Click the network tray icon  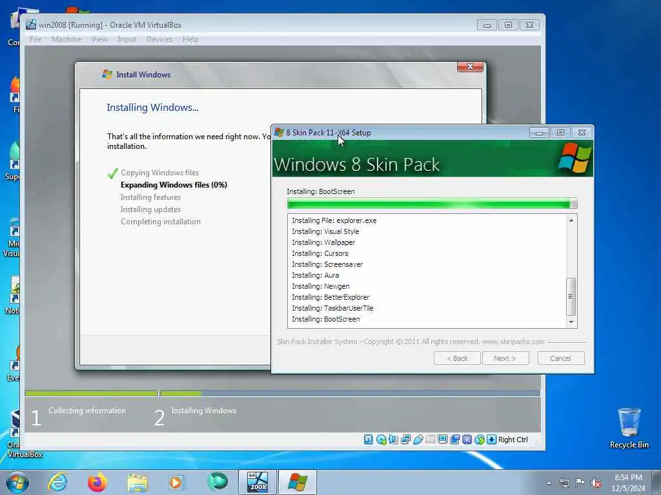tap(564, 483)
